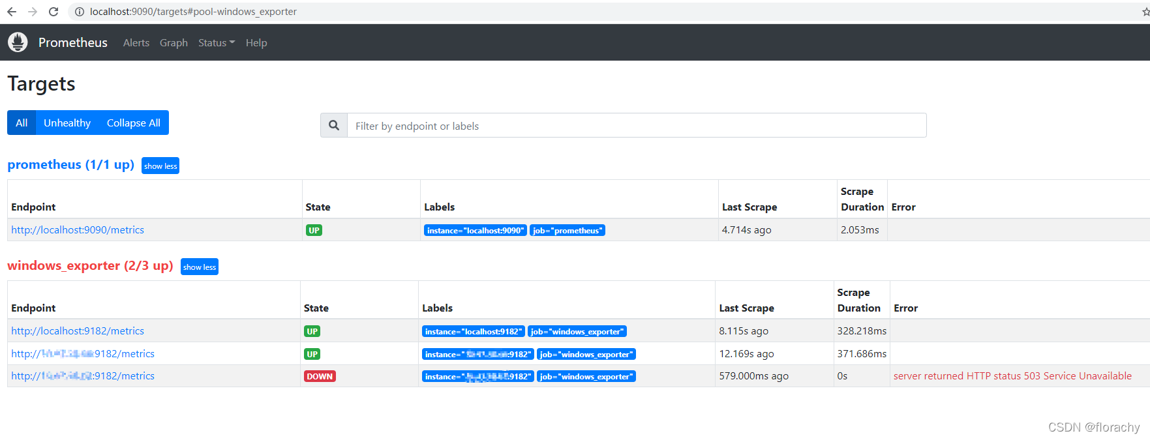Focus the Filter by endpoint or labels field
This screenshot has height=440, width=1150.
click(x=637, y=125)
